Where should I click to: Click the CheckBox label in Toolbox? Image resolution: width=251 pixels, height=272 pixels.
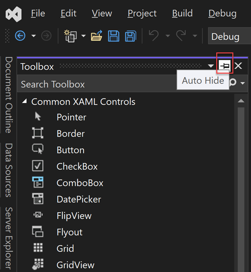(x=77, y=167)
